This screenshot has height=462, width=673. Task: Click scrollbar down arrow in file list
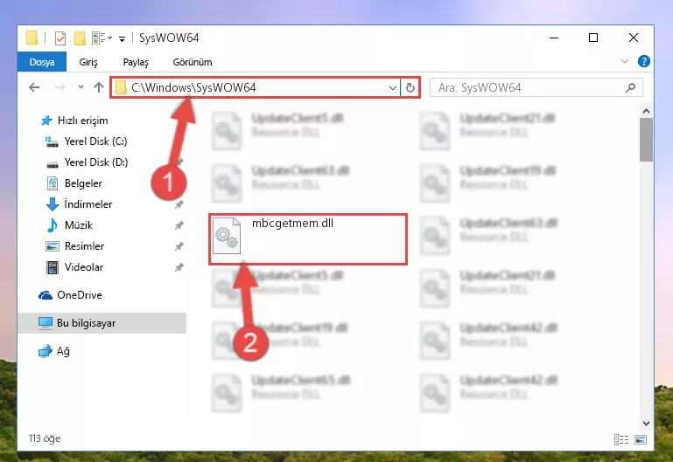(646, 424)
